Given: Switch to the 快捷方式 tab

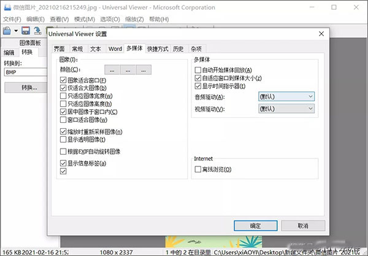Looking at the screenshot, I should click(x=158, y=48).
